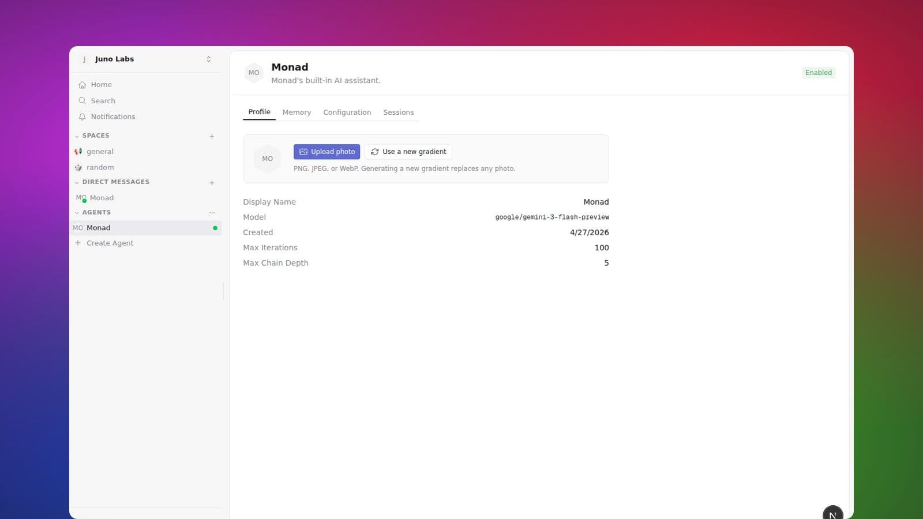Open the general space
923x519 pixels.
click(x=146, y=152)
